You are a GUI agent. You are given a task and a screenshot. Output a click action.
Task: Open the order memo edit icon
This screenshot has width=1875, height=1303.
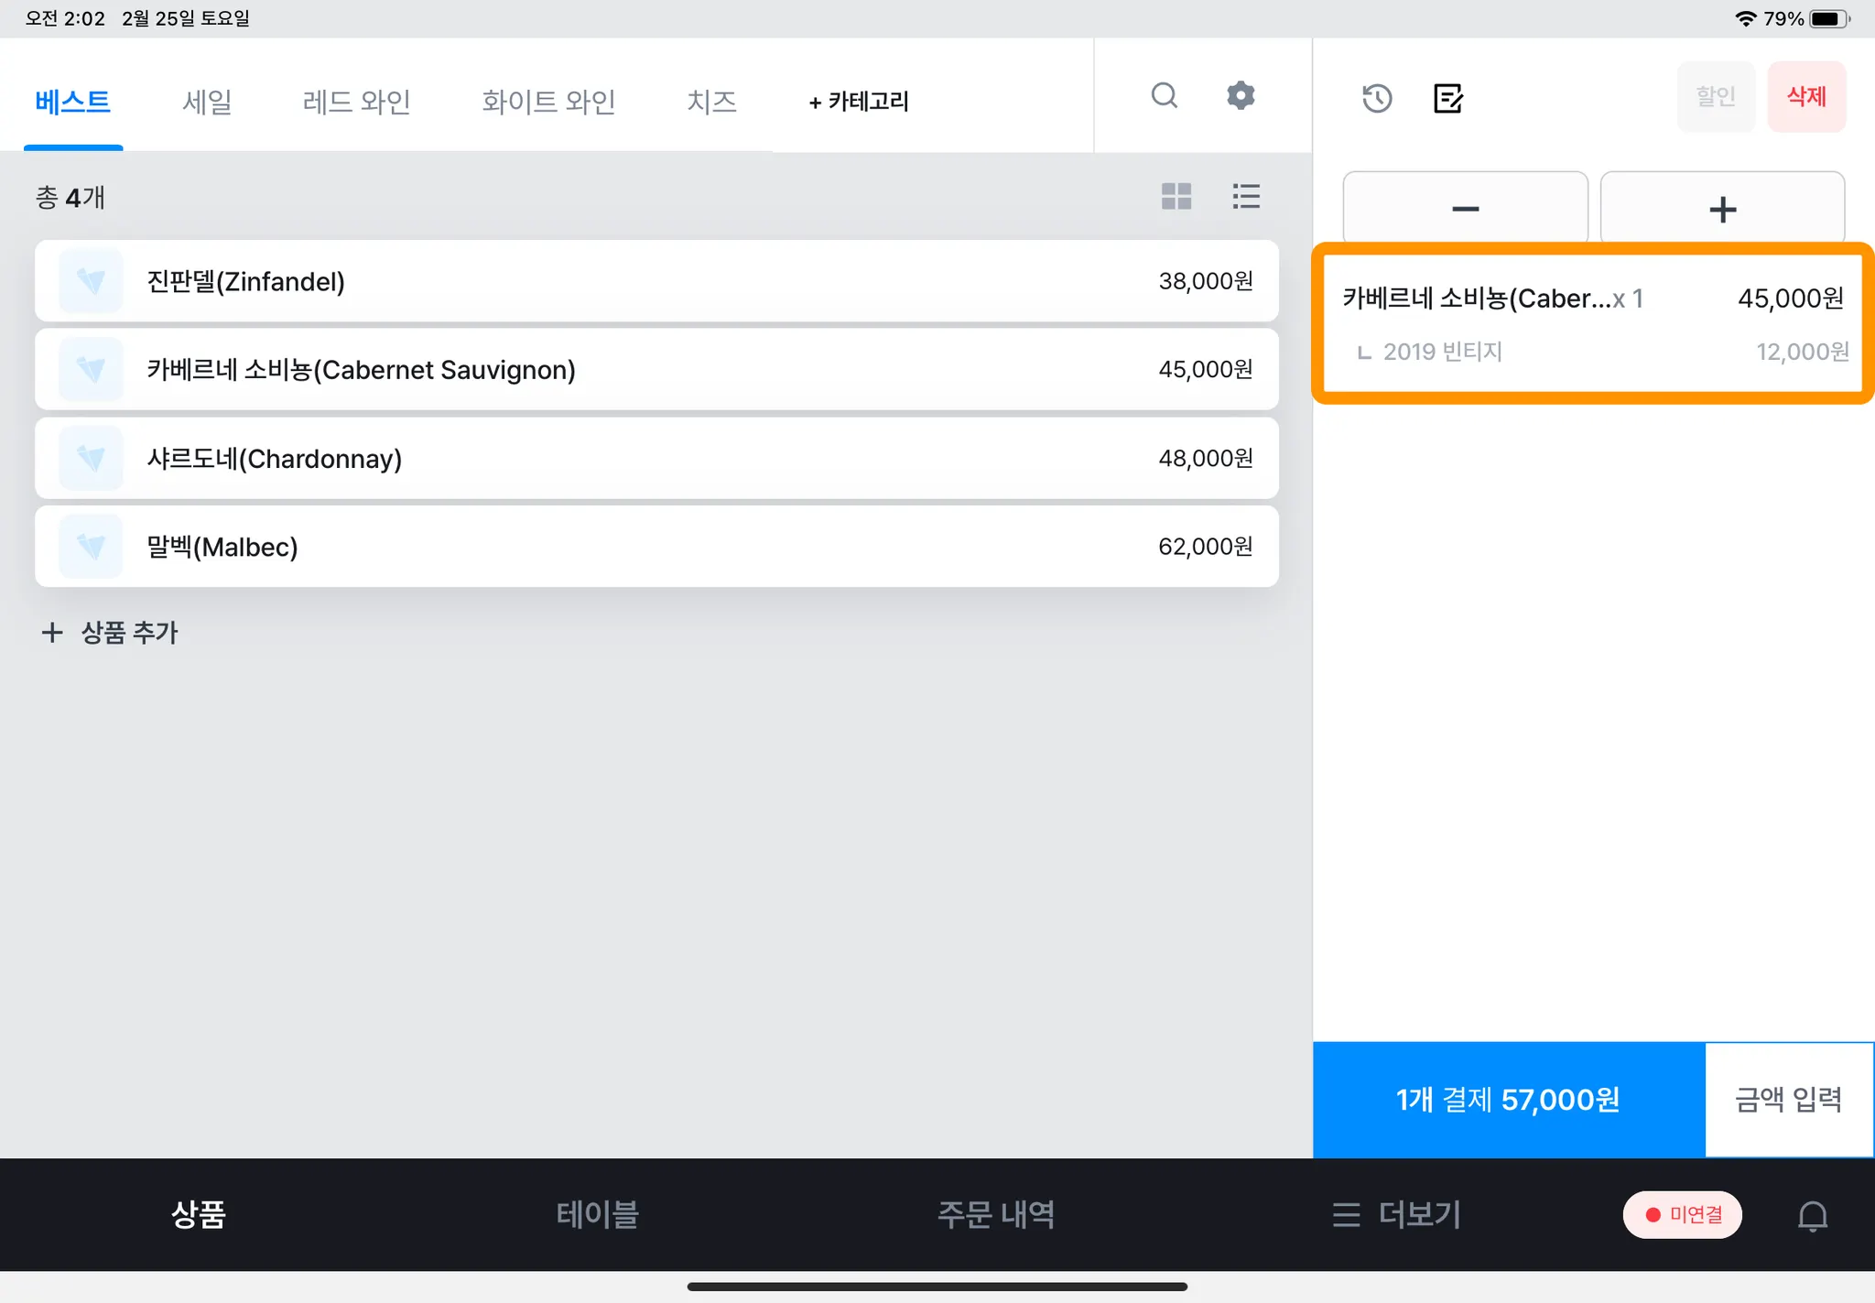click(x=1447, y=98)
